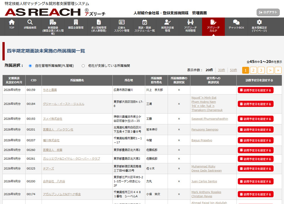Set visit date for CID 00260 row

[256, 150]
